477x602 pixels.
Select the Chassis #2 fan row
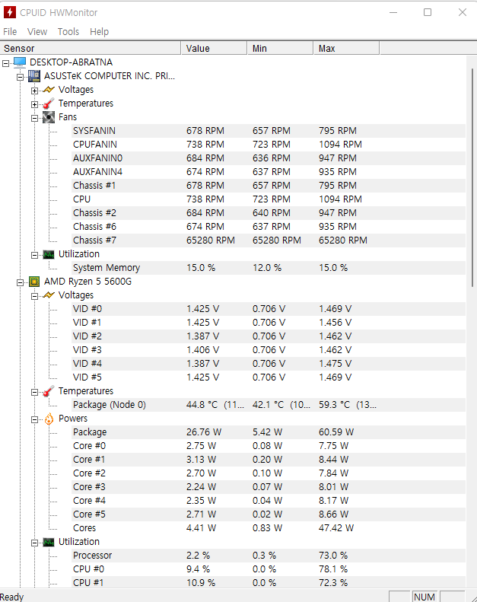(269, 213)
